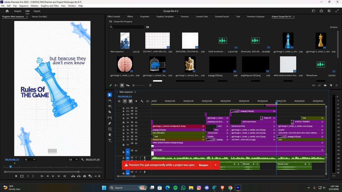Switch to the Lumetri Color tab
Image resolution: width=342 pixels, height=192 pixels.
202,16
